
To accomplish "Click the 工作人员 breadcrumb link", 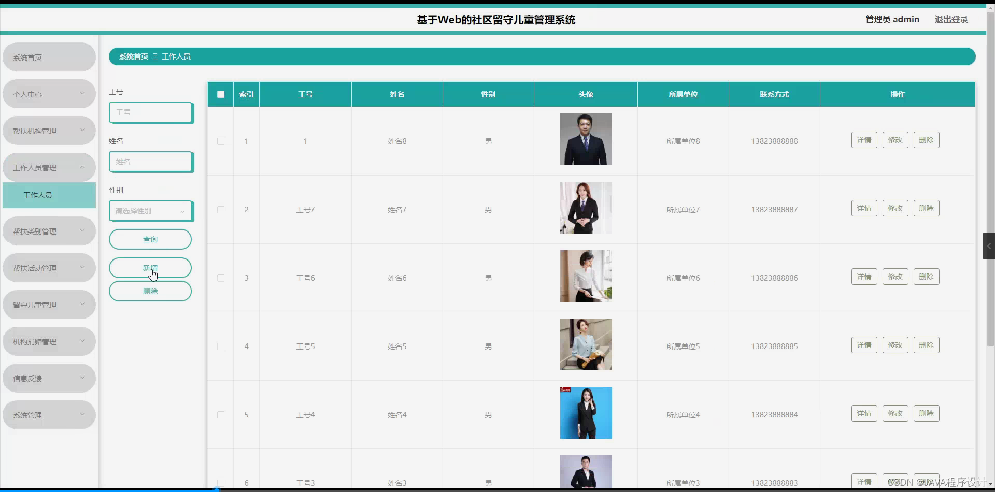I will click(x=176, y=56).
